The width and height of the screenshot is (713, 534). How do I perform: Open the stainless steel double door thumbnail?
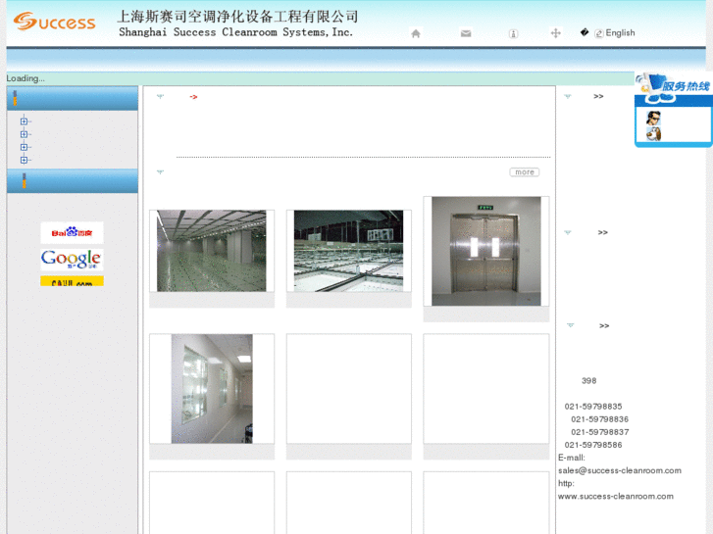tap(486, 251)
